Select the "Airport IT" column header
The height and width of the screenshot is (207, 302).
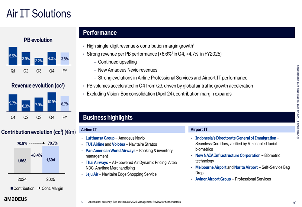coord(242,130)
